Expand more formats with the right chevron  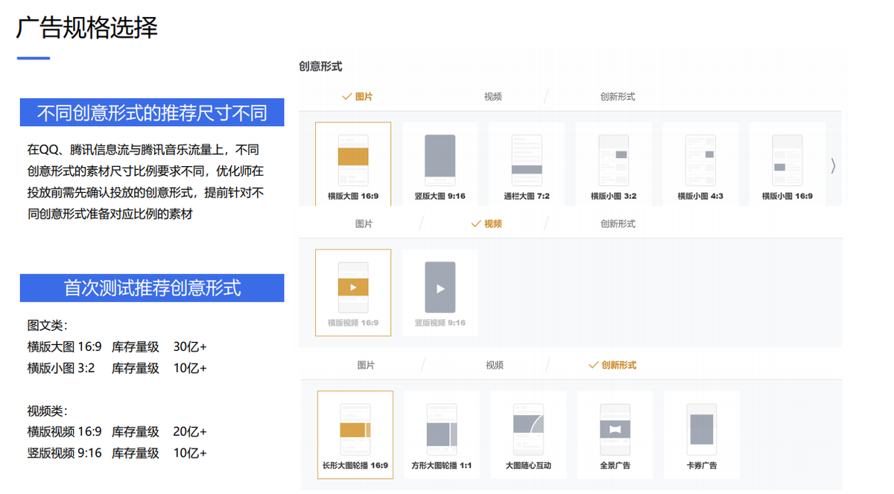coord(832,167)
